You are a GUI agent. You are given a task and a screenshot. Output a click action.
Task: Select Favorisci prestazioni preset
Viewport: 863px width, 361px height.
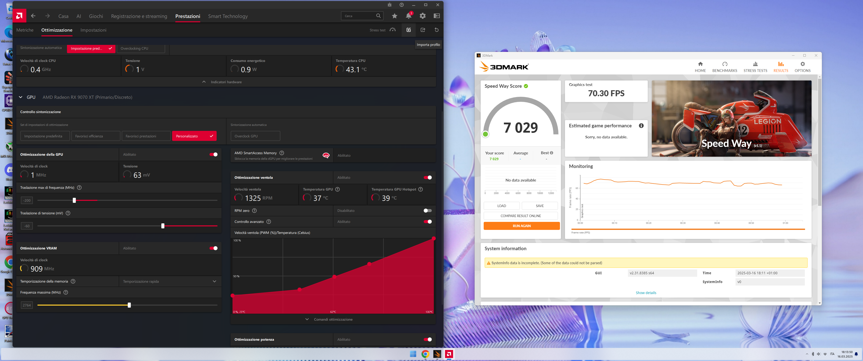146,136
